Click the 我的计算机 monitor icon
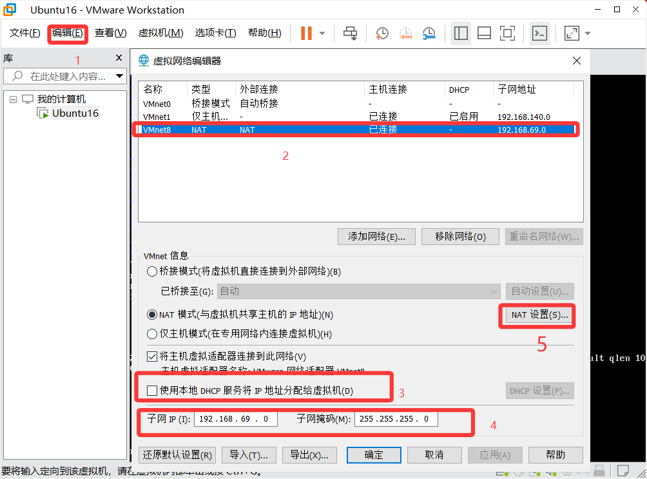The image size is (647, 479). 28,99
